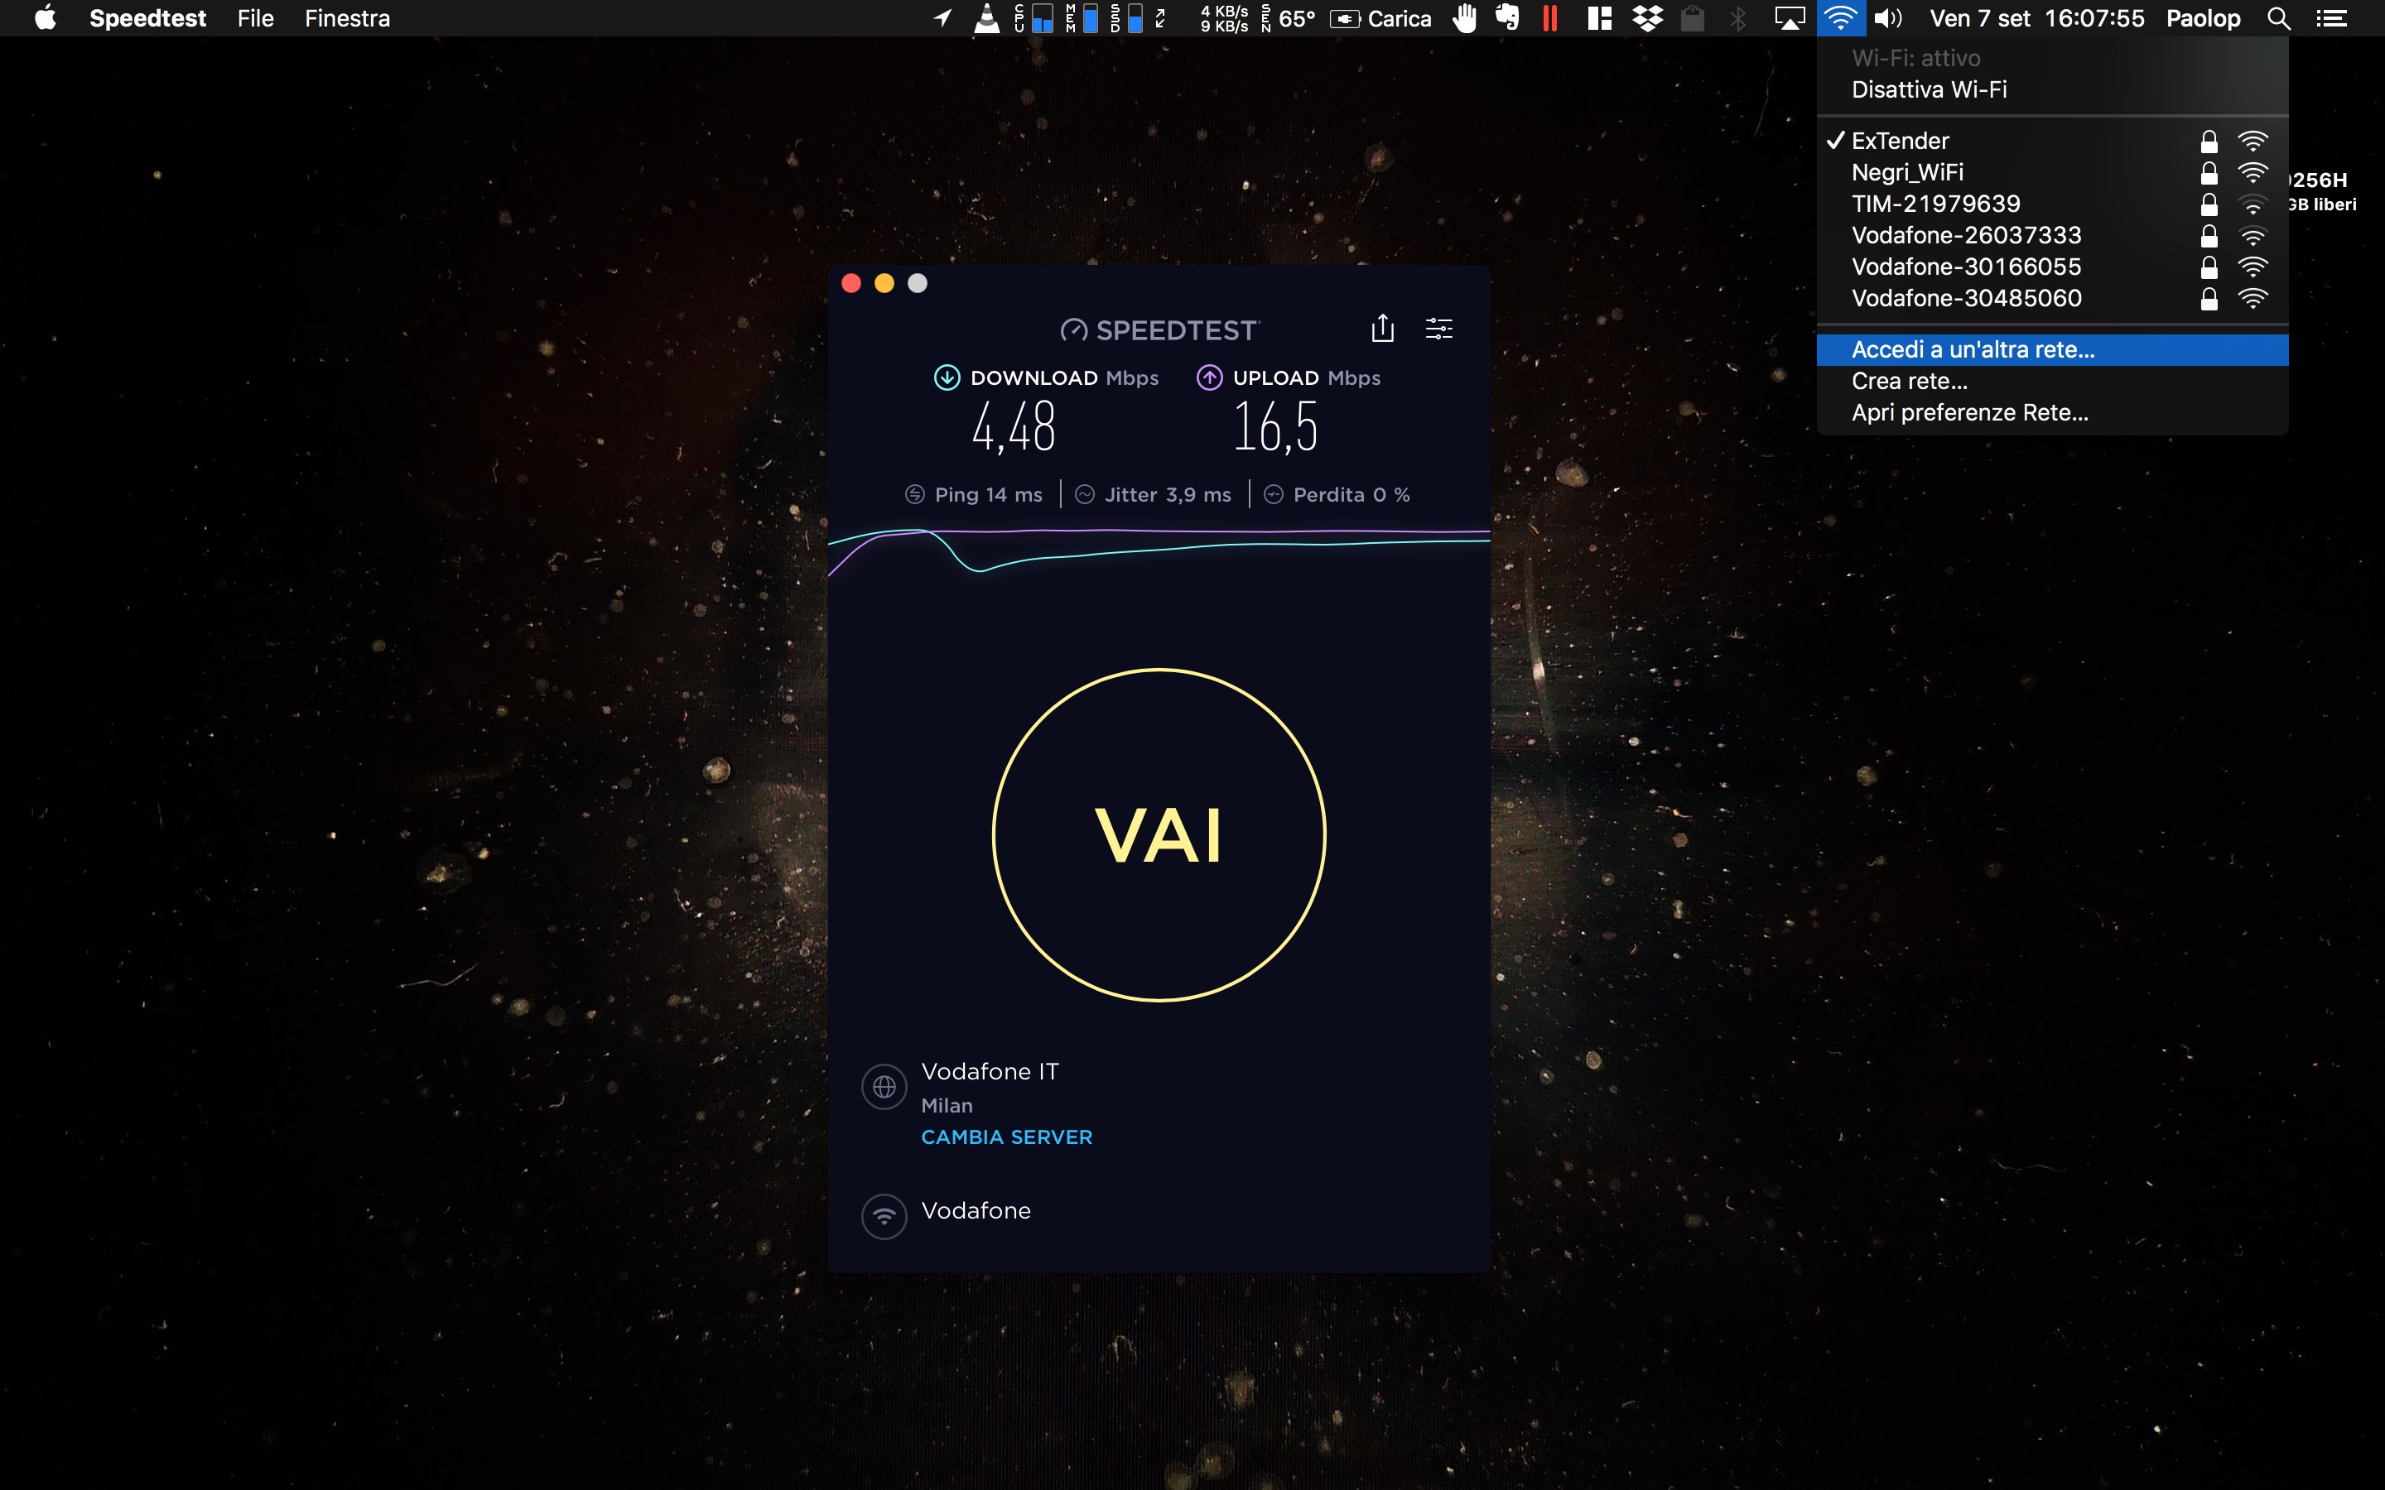Click the VLC cone icon in menu bar
Screen dimensions: 2385x1490
(x=986, y=17)
